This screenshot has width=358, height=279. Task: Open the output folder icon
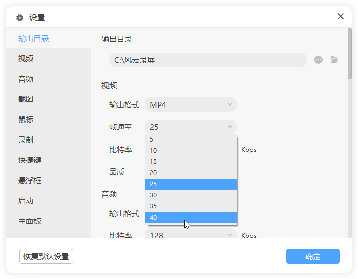tap(334, 60)
